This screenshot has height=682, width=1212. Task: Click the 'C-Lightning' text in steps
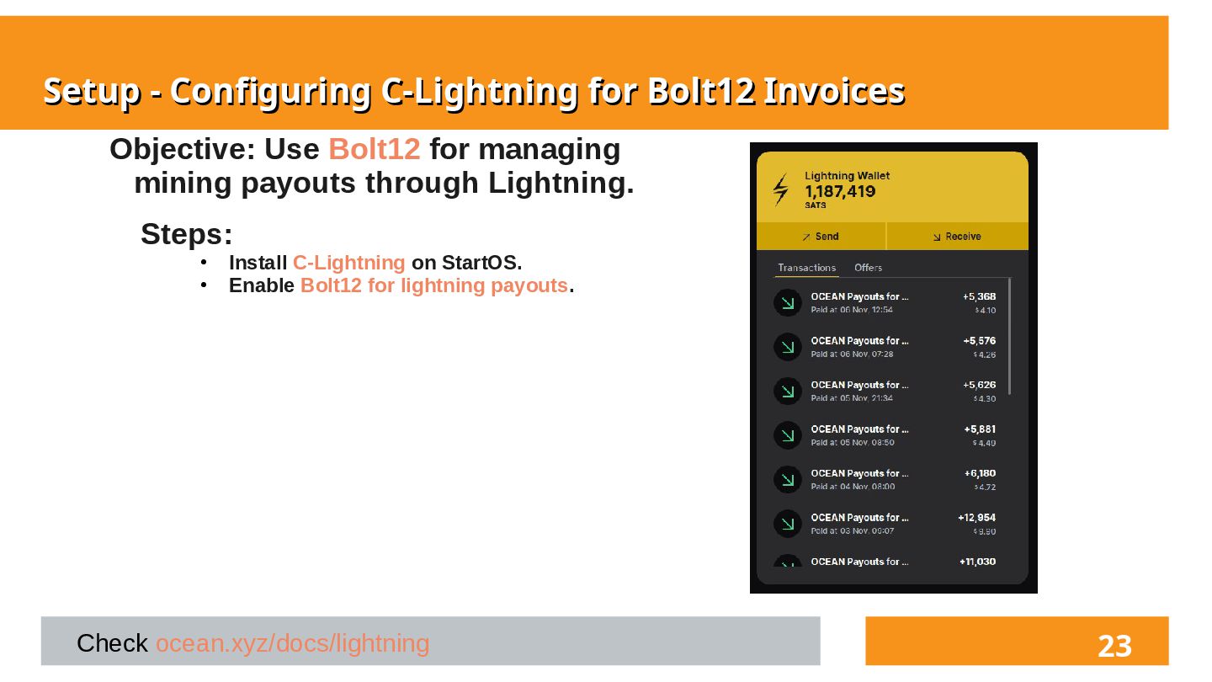[x=349, y=263]
